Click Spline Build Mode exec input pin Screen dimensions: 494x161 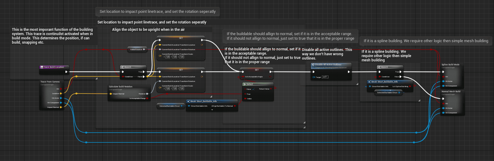coord(443,72)
